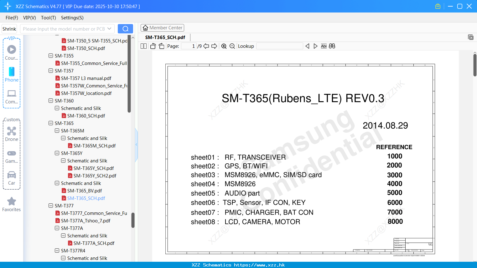Open the Tool(T) menu
The image size is (477, 268).
point(49,18)
